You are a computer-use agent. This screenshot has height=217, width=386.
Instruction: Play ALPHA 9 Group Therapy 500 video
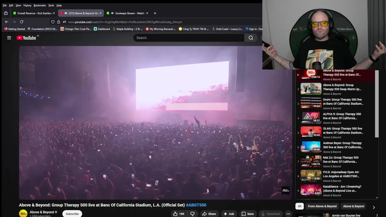coord(335,118)
